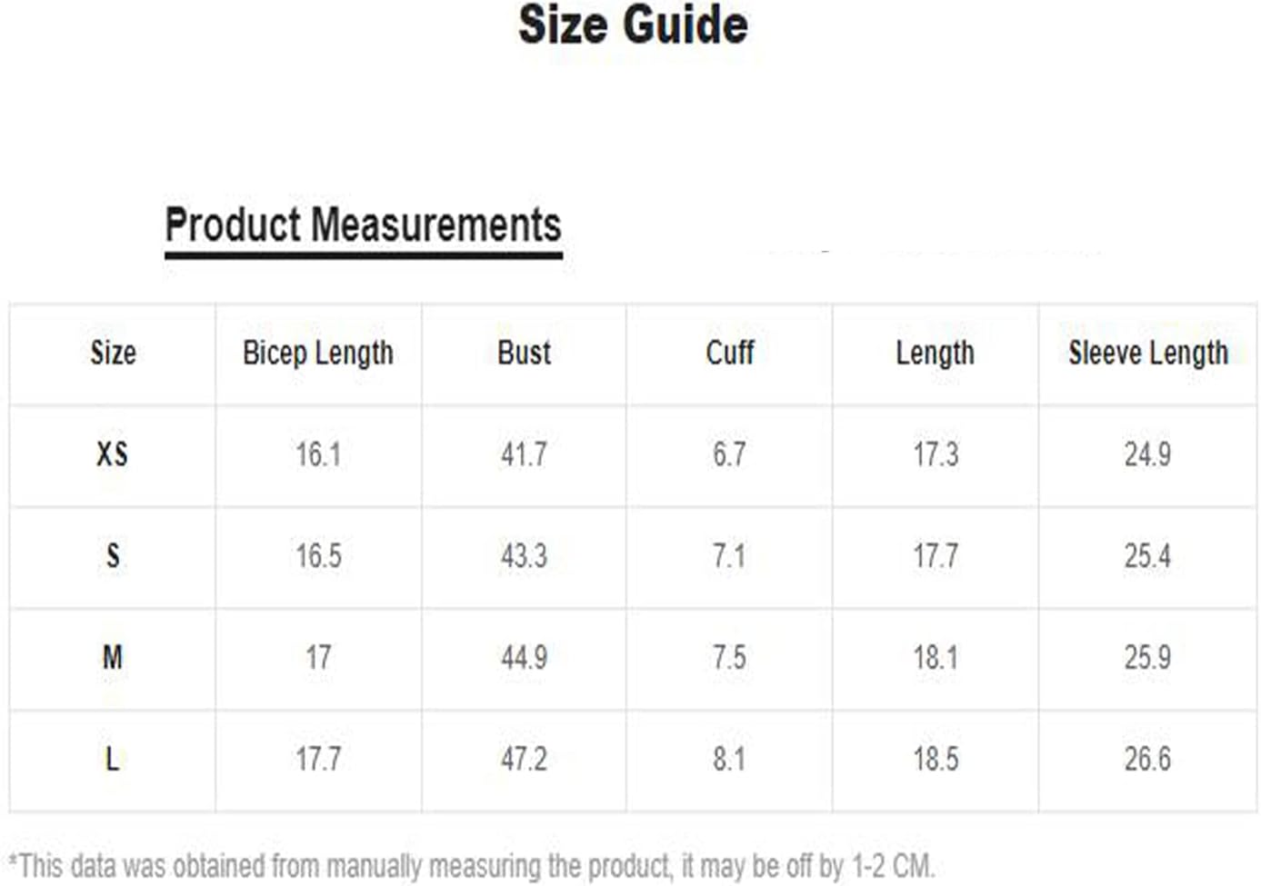The height and width of the screenshot is (886, 1261).
Task: Click the manual measurement disclaimer note
Action: 471,865
